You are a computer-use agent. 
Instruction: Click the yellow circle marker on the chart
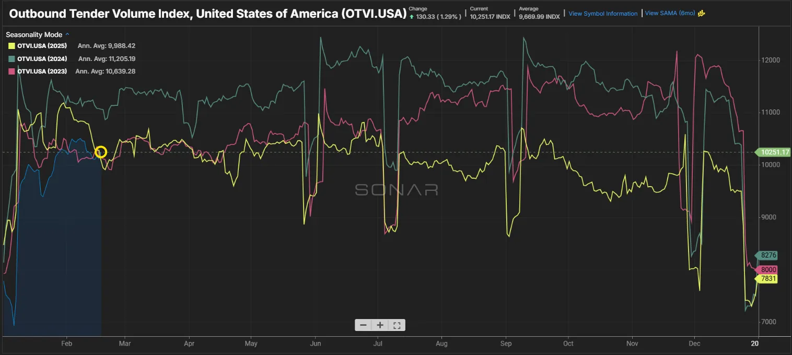click(x=101, y=152)
